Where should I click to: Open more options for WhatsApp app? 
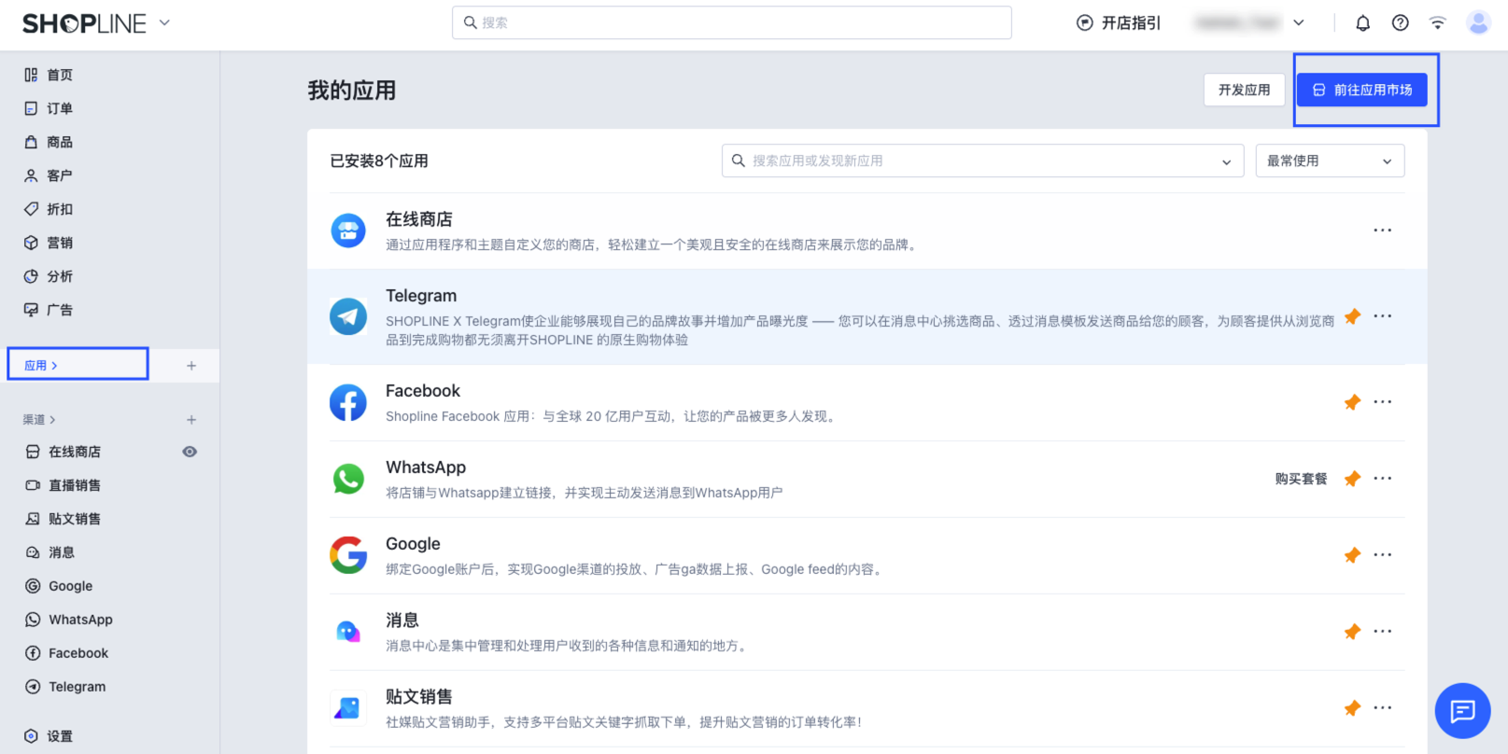tap(1383, 479)
